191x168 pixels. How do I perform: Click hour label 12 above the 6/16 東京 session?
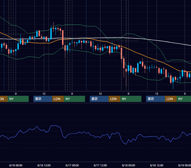(x=44, y=94)
